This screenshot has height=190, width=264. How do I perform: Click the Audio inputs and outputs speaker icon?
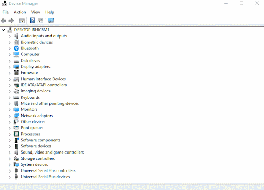point(16,36)
